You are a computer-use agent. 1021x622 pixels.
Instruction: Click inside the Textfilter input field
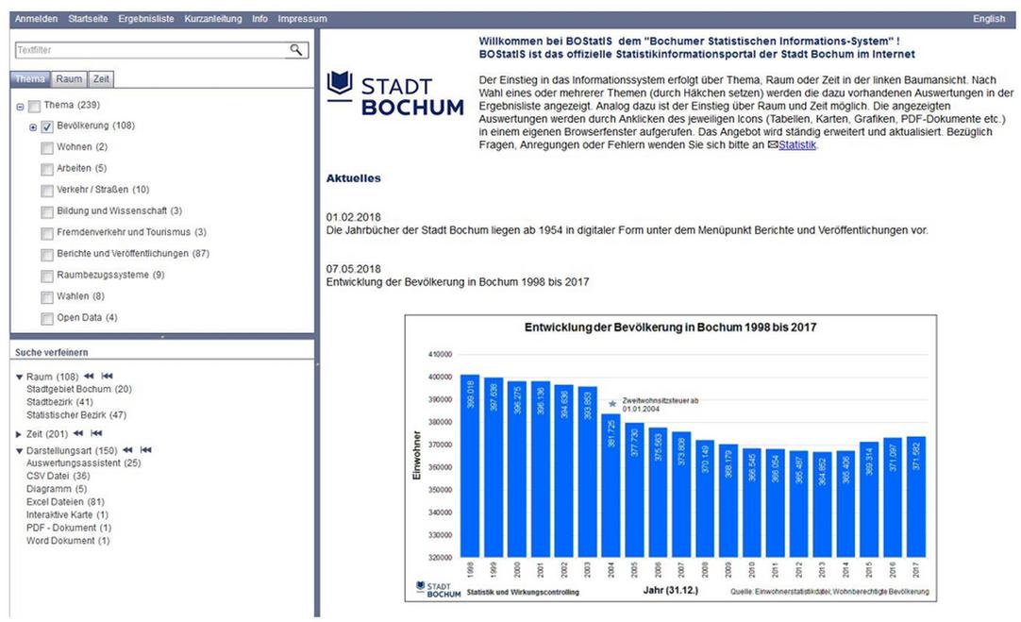pos(142,47)
